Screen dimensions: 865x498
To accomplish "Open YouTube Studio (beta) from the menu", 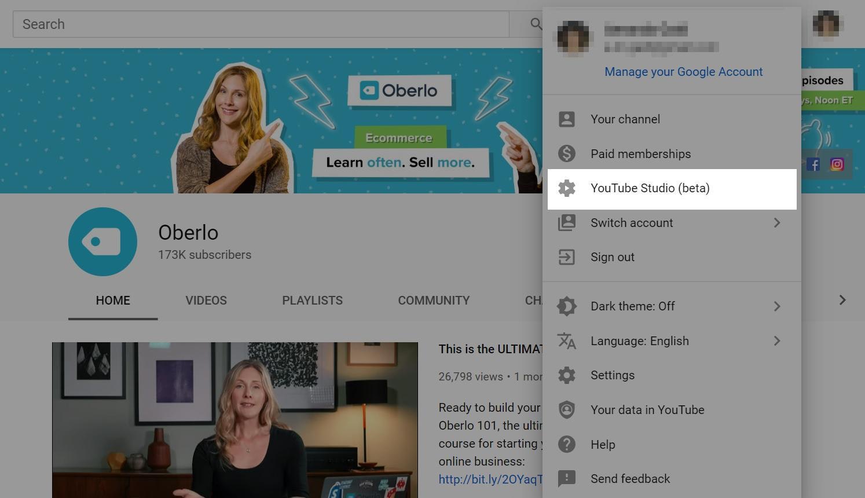I will click(x=650, y=188).
